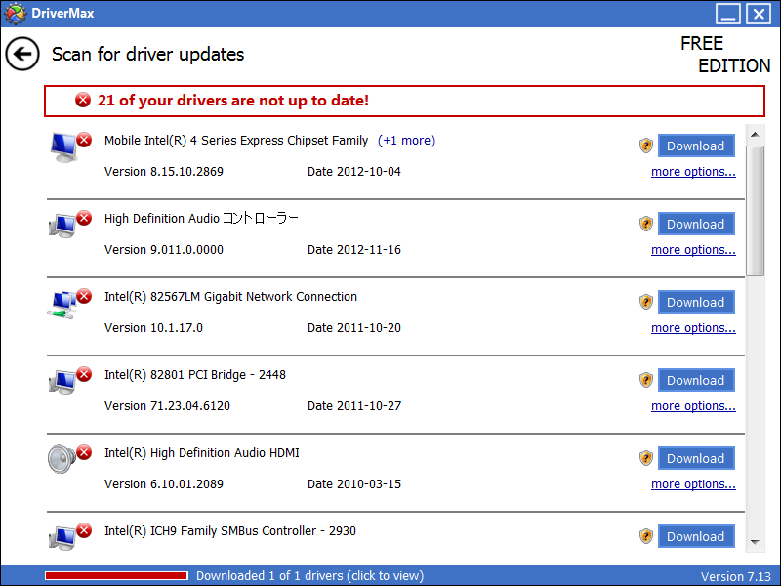The image size is (781, 586).
Task: Click Version 71.23.04.6120 text
Action: click(x=167, y=406)
